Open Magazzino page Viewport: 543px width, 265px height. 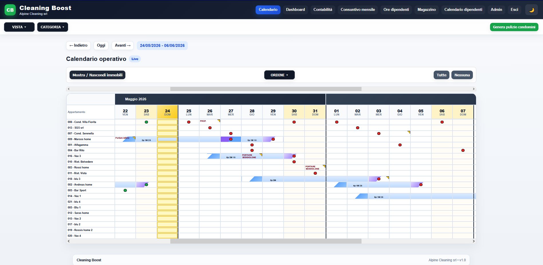pyautogui.click(x=426, y=10)
